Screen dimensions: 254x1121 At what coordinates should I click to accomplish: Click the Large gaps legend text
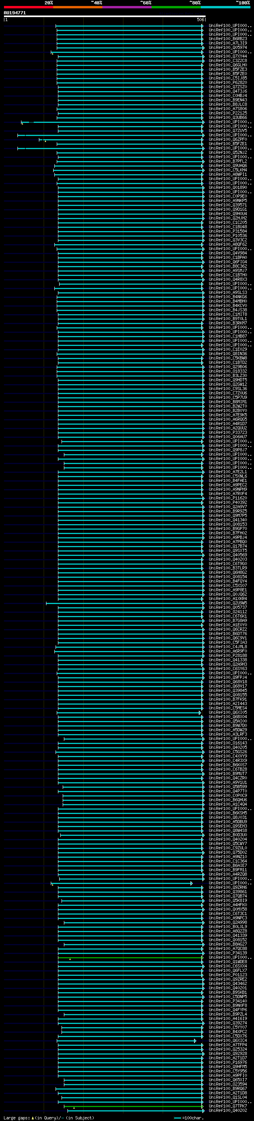coord(17,1118)
